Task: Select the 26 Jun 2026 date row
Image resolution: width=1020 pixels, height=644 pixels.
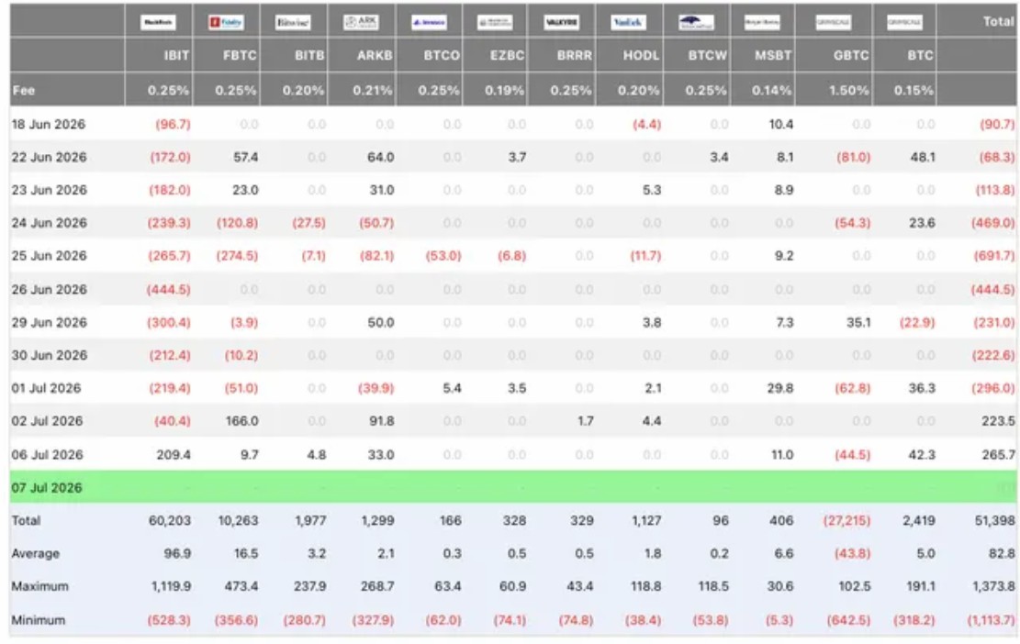Action: pos(512,289)
